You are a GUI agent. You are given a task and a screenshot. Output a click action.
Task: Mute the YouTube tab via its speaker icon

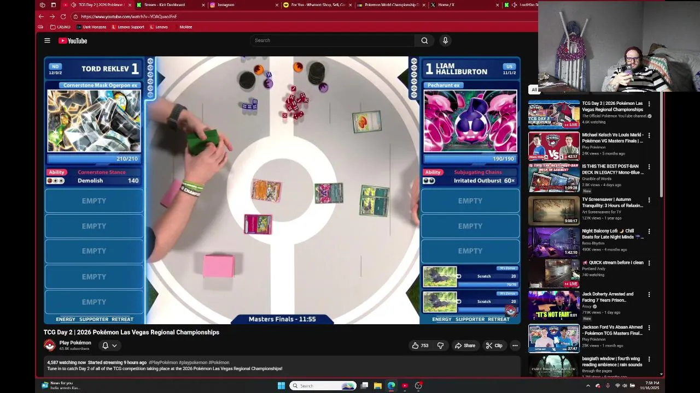[73, 5]
